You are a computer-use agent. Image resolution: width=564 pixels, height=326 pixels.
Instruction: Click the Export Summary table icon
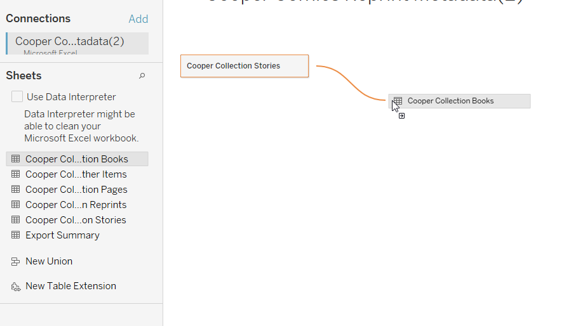tap(16, 235)
